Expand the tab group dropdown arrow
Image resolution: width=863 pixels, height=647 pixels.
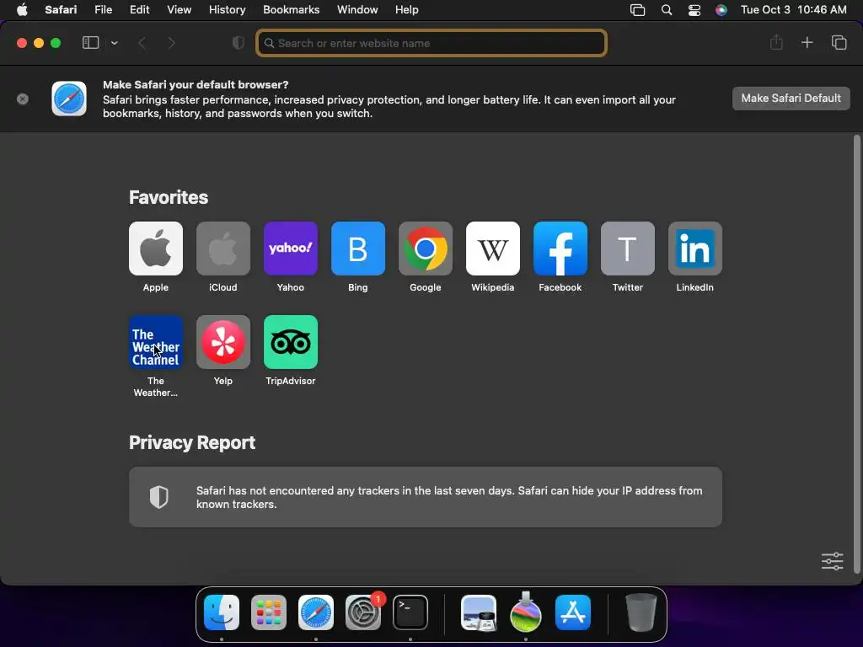(114, 43)
